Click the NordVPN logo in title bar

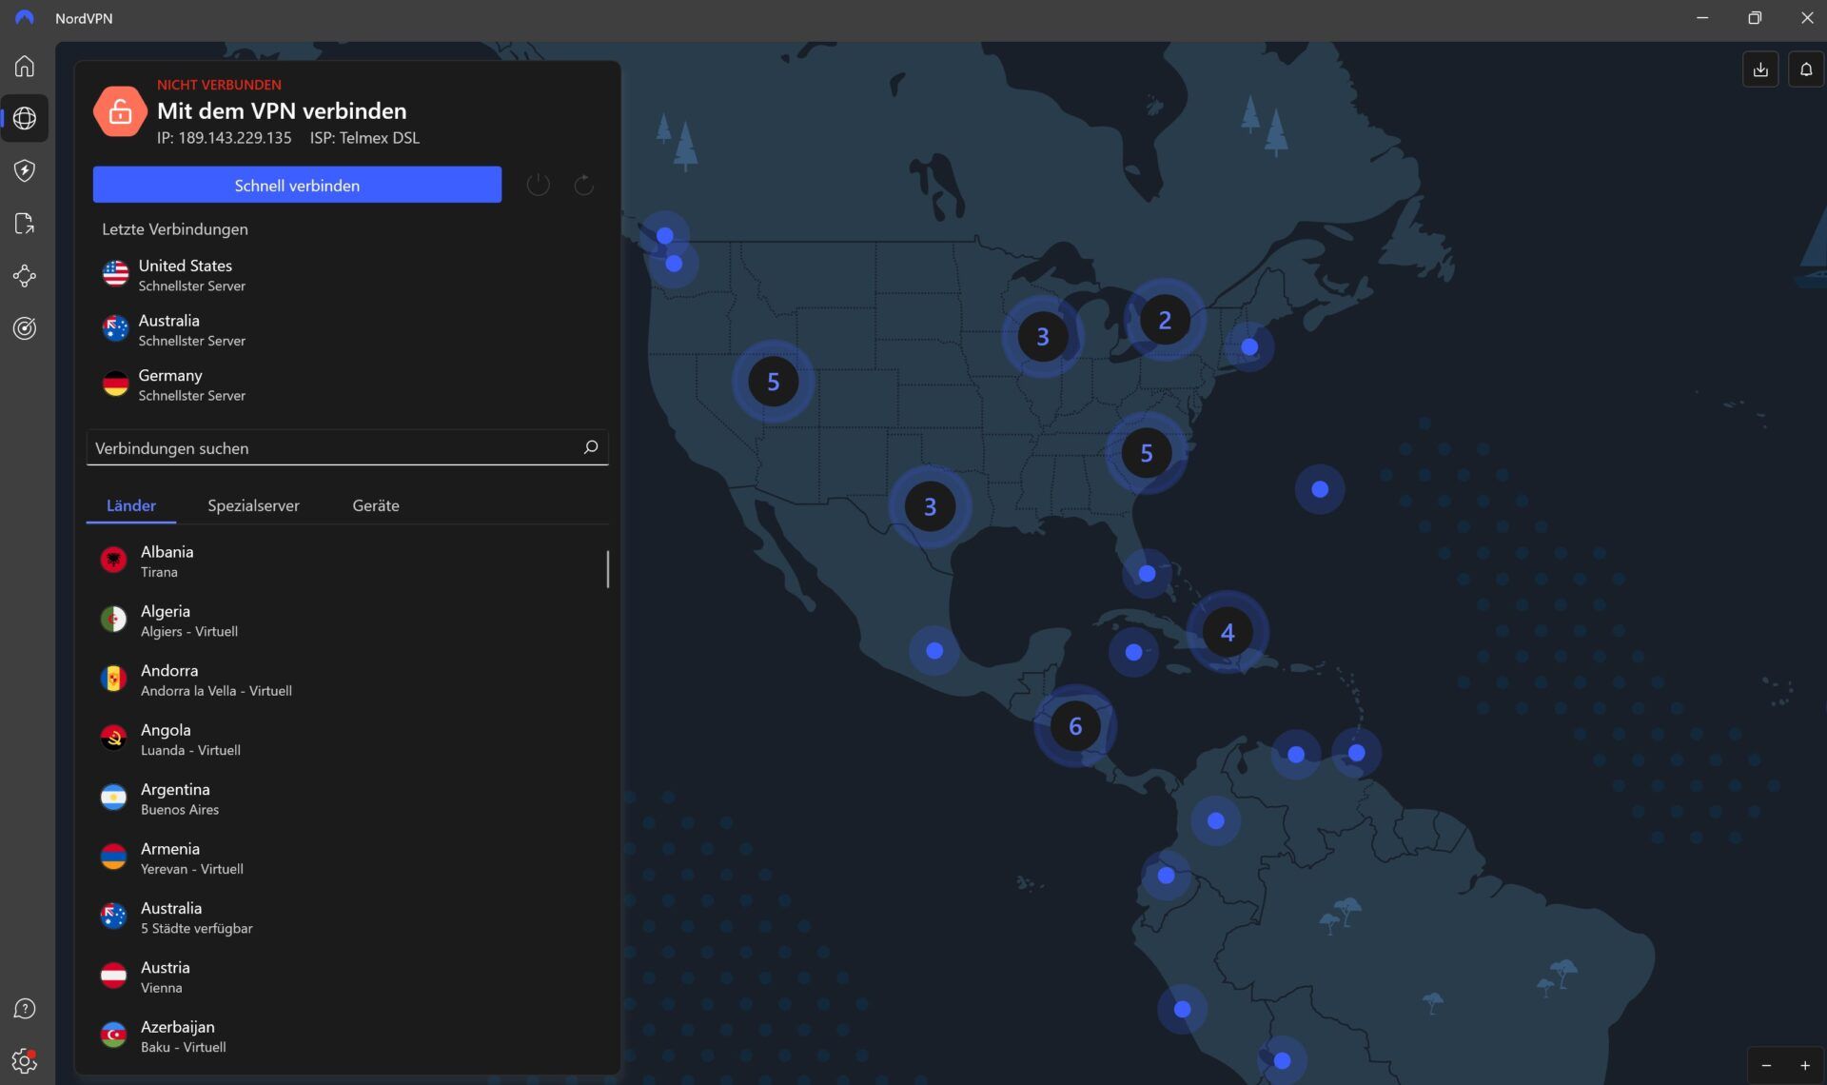(25, 18)
